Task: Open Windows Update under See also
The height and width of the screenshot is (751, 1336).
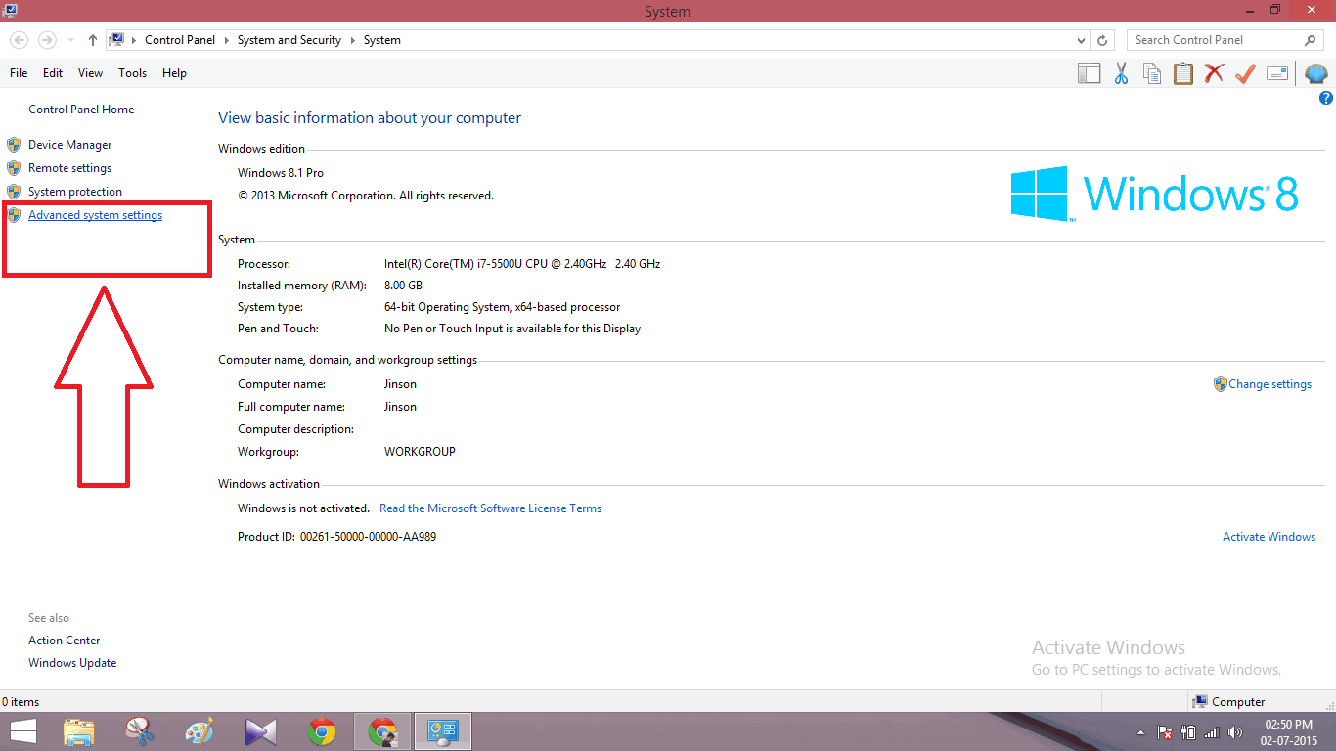Action: [x=72, y=663]
